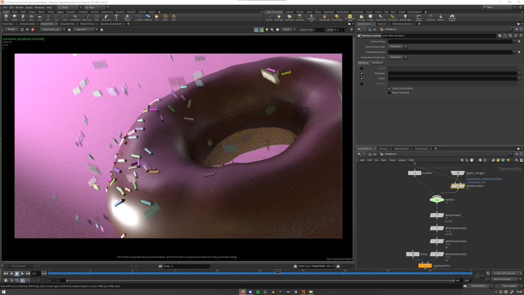
Task: Click Active Render button
Action: 18,266
